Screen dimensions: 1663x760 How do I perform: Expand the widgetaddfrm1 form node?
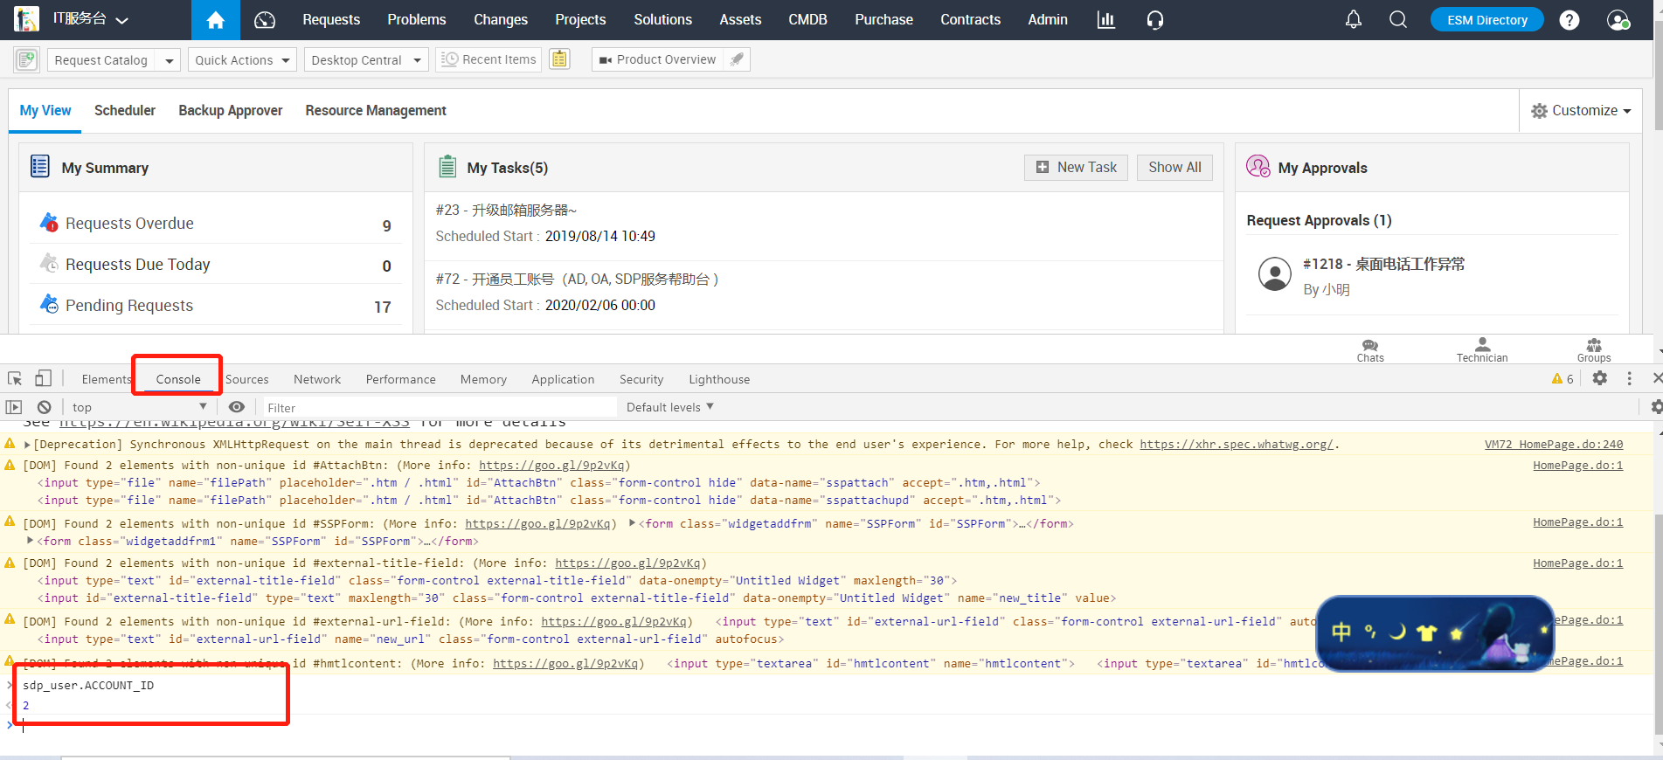[x=31, y=541]
